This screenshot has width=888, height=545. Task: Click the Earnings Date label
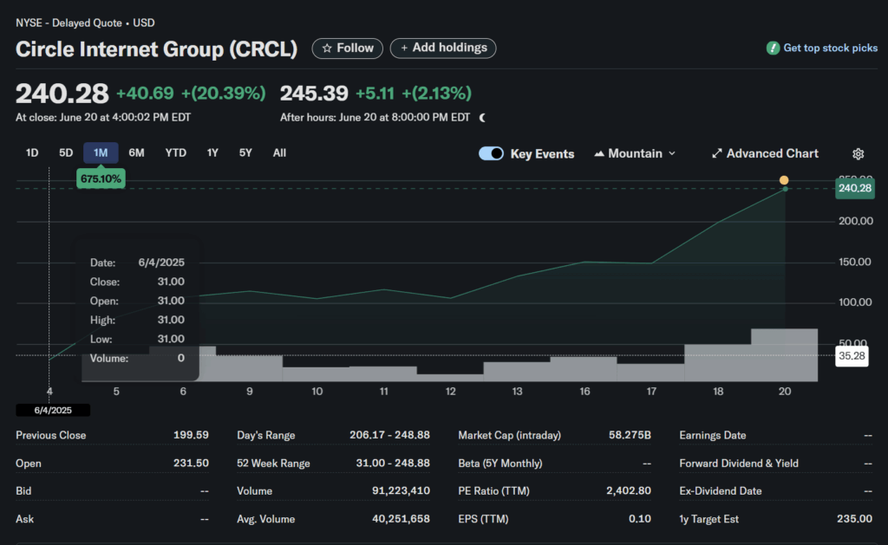(713, 435)
